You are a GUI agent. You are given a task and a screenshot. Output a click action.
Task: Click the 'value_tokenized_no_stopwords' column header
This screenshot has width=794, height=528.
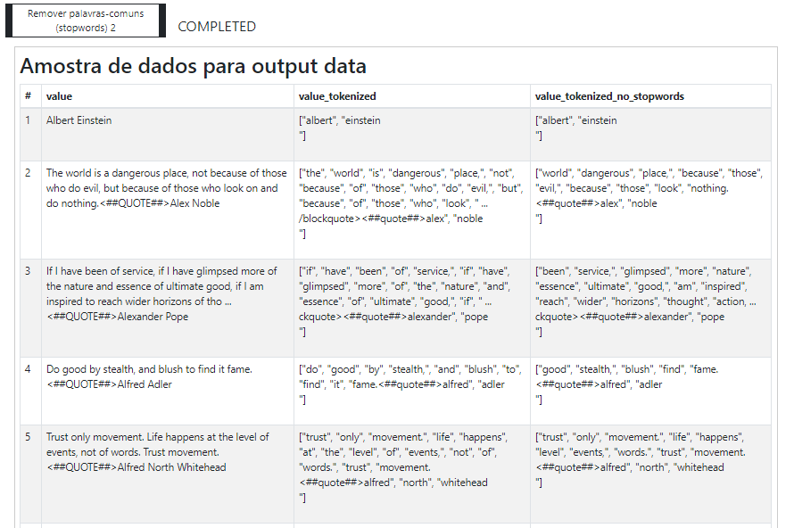pyautogui.click(x=650, y=96)
